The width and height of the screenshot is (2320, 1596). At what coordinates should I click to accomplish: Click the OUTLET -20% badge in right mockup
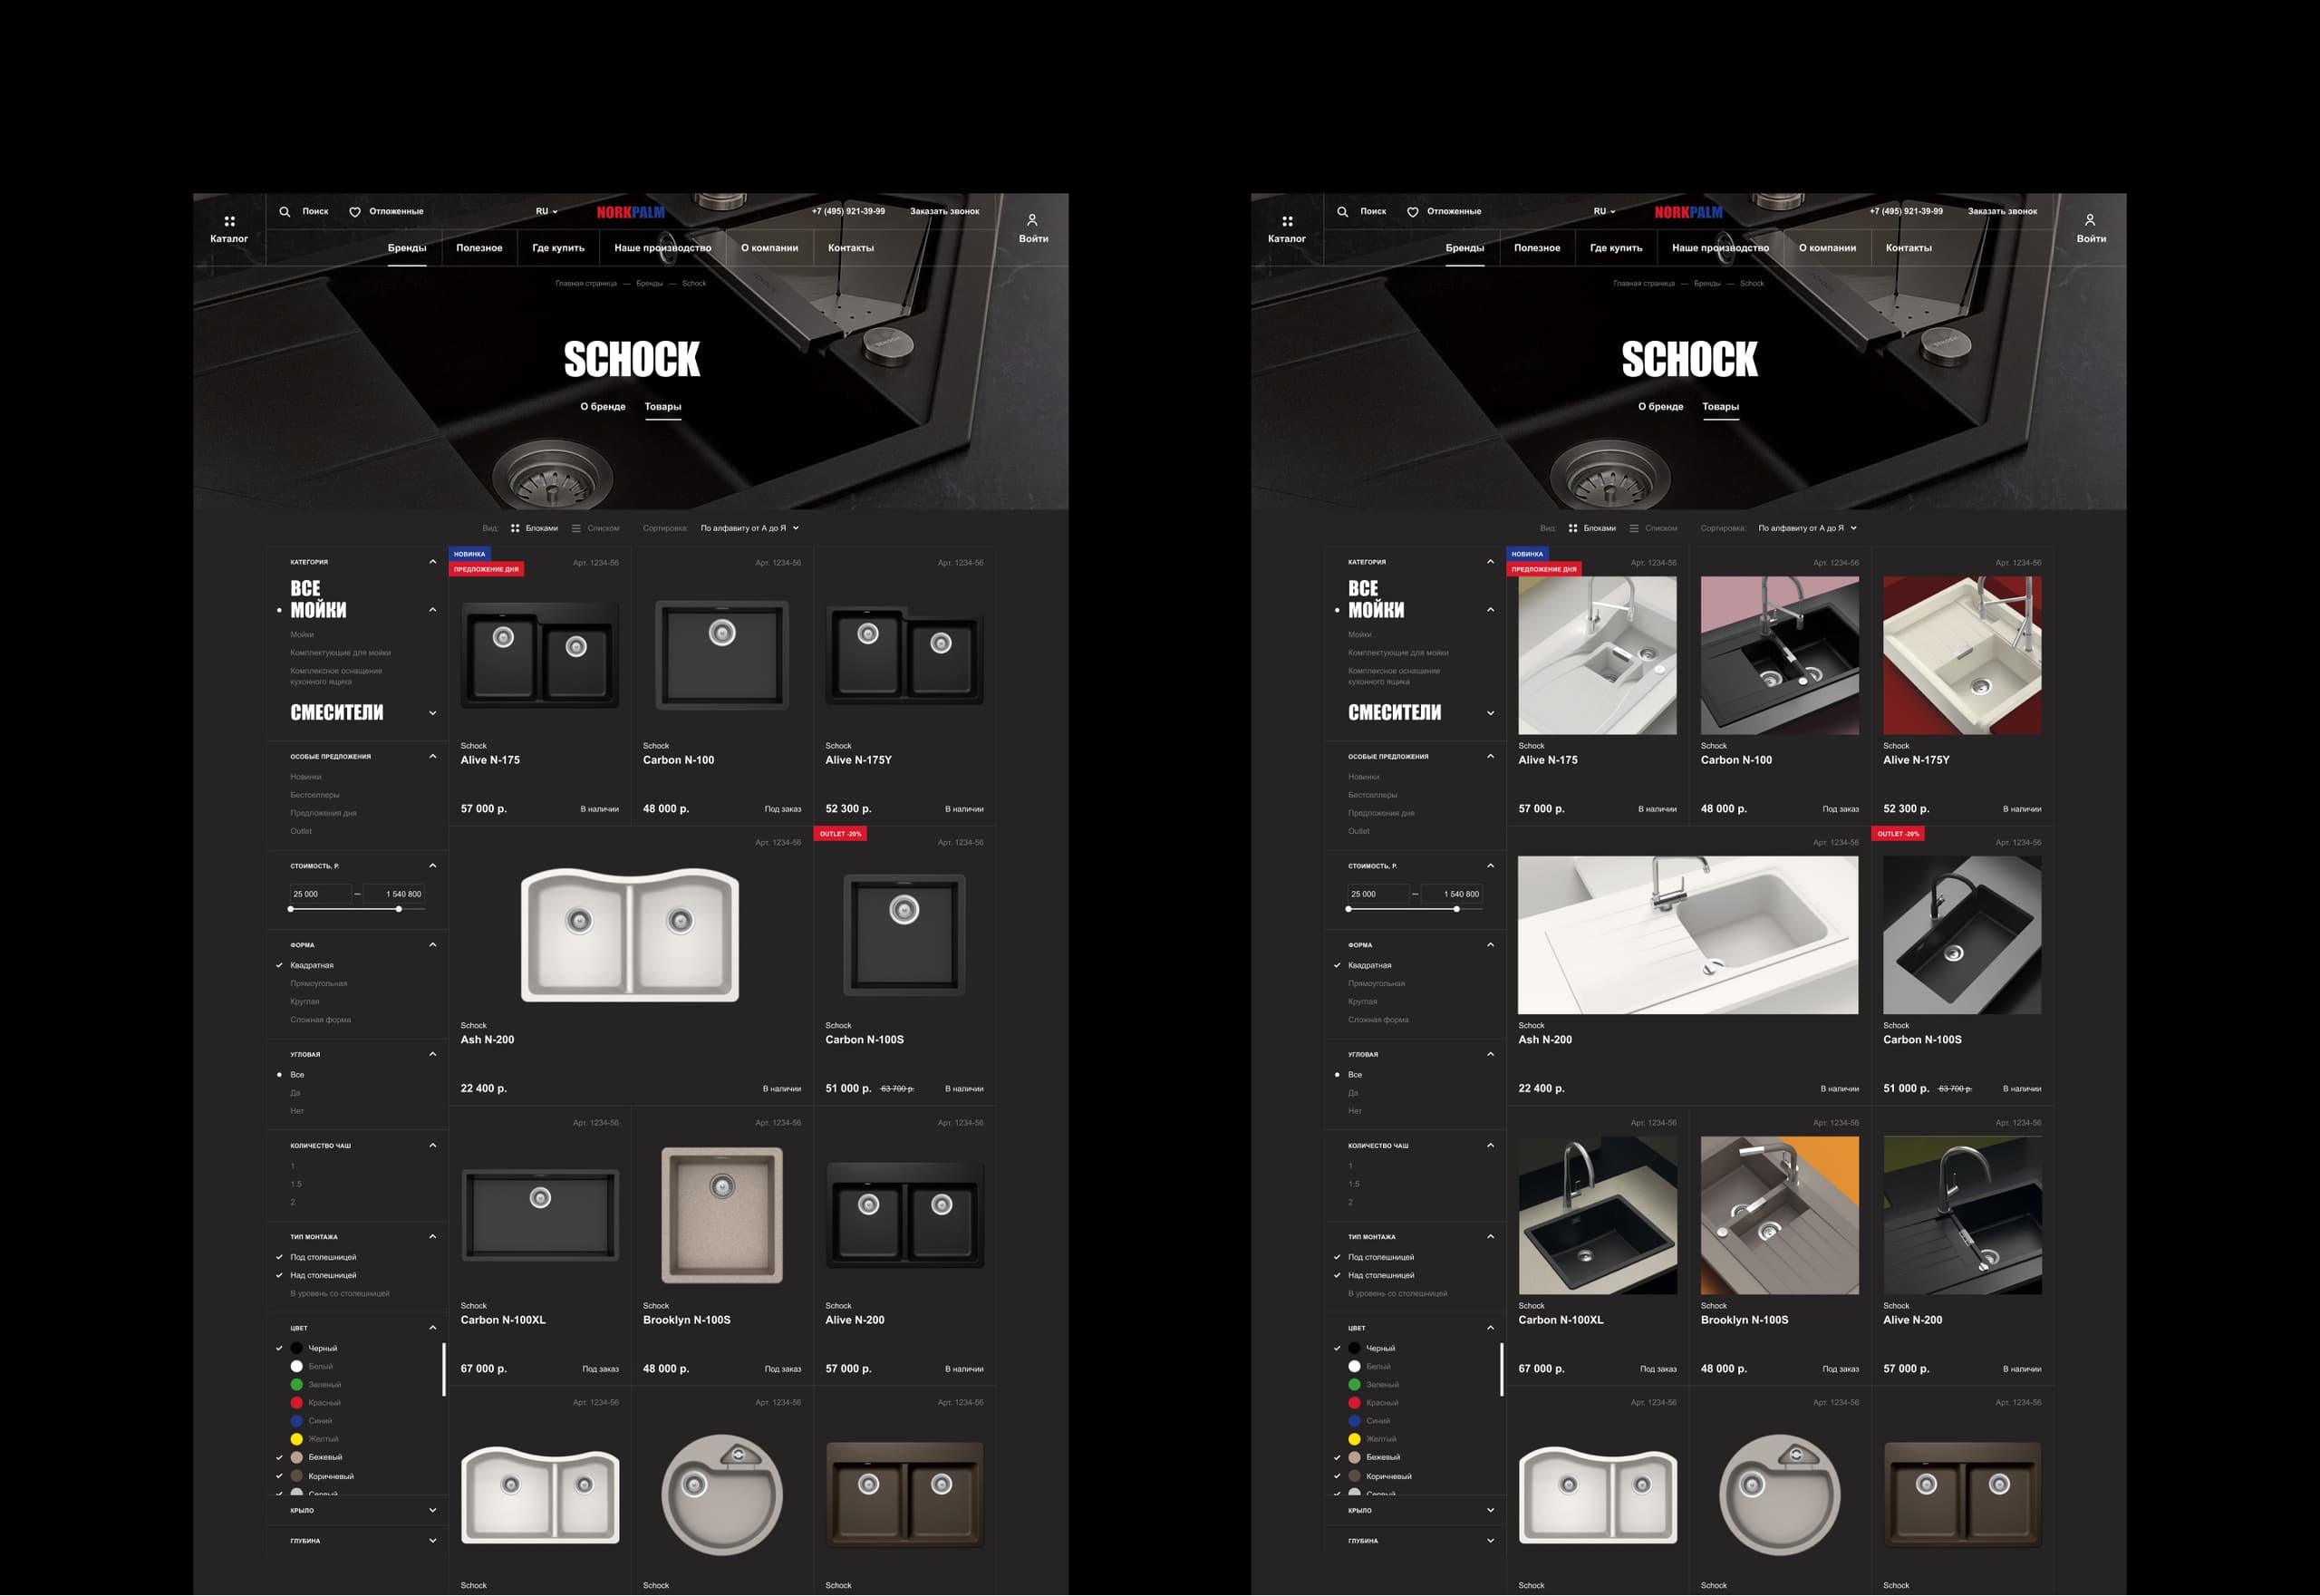pyautogui.click(x=1898, y=834)
